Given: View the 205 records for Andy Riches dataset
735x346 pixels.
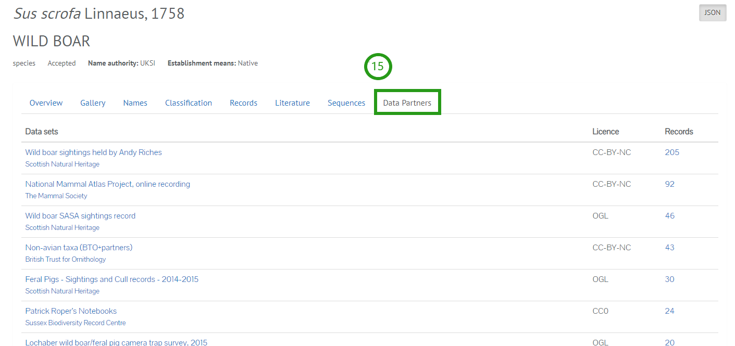Looking at the screenshot, I should point(671,152).
